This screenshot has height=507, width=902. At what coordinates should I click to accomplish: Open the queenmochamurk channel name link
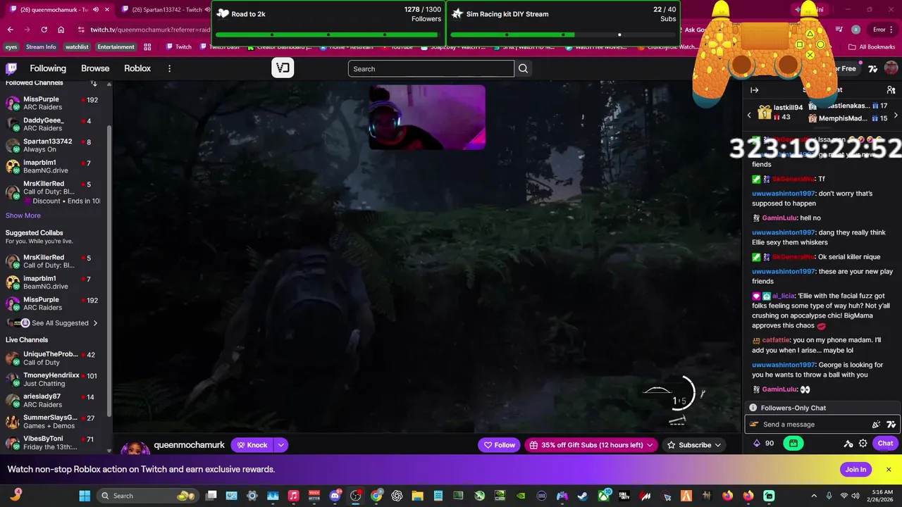(189, 445)
